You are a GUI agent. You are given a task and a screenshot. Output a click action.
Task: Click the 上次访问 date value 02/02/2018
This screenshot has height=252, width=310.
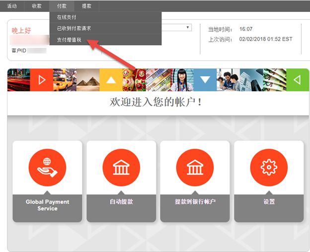pos(252,39)
